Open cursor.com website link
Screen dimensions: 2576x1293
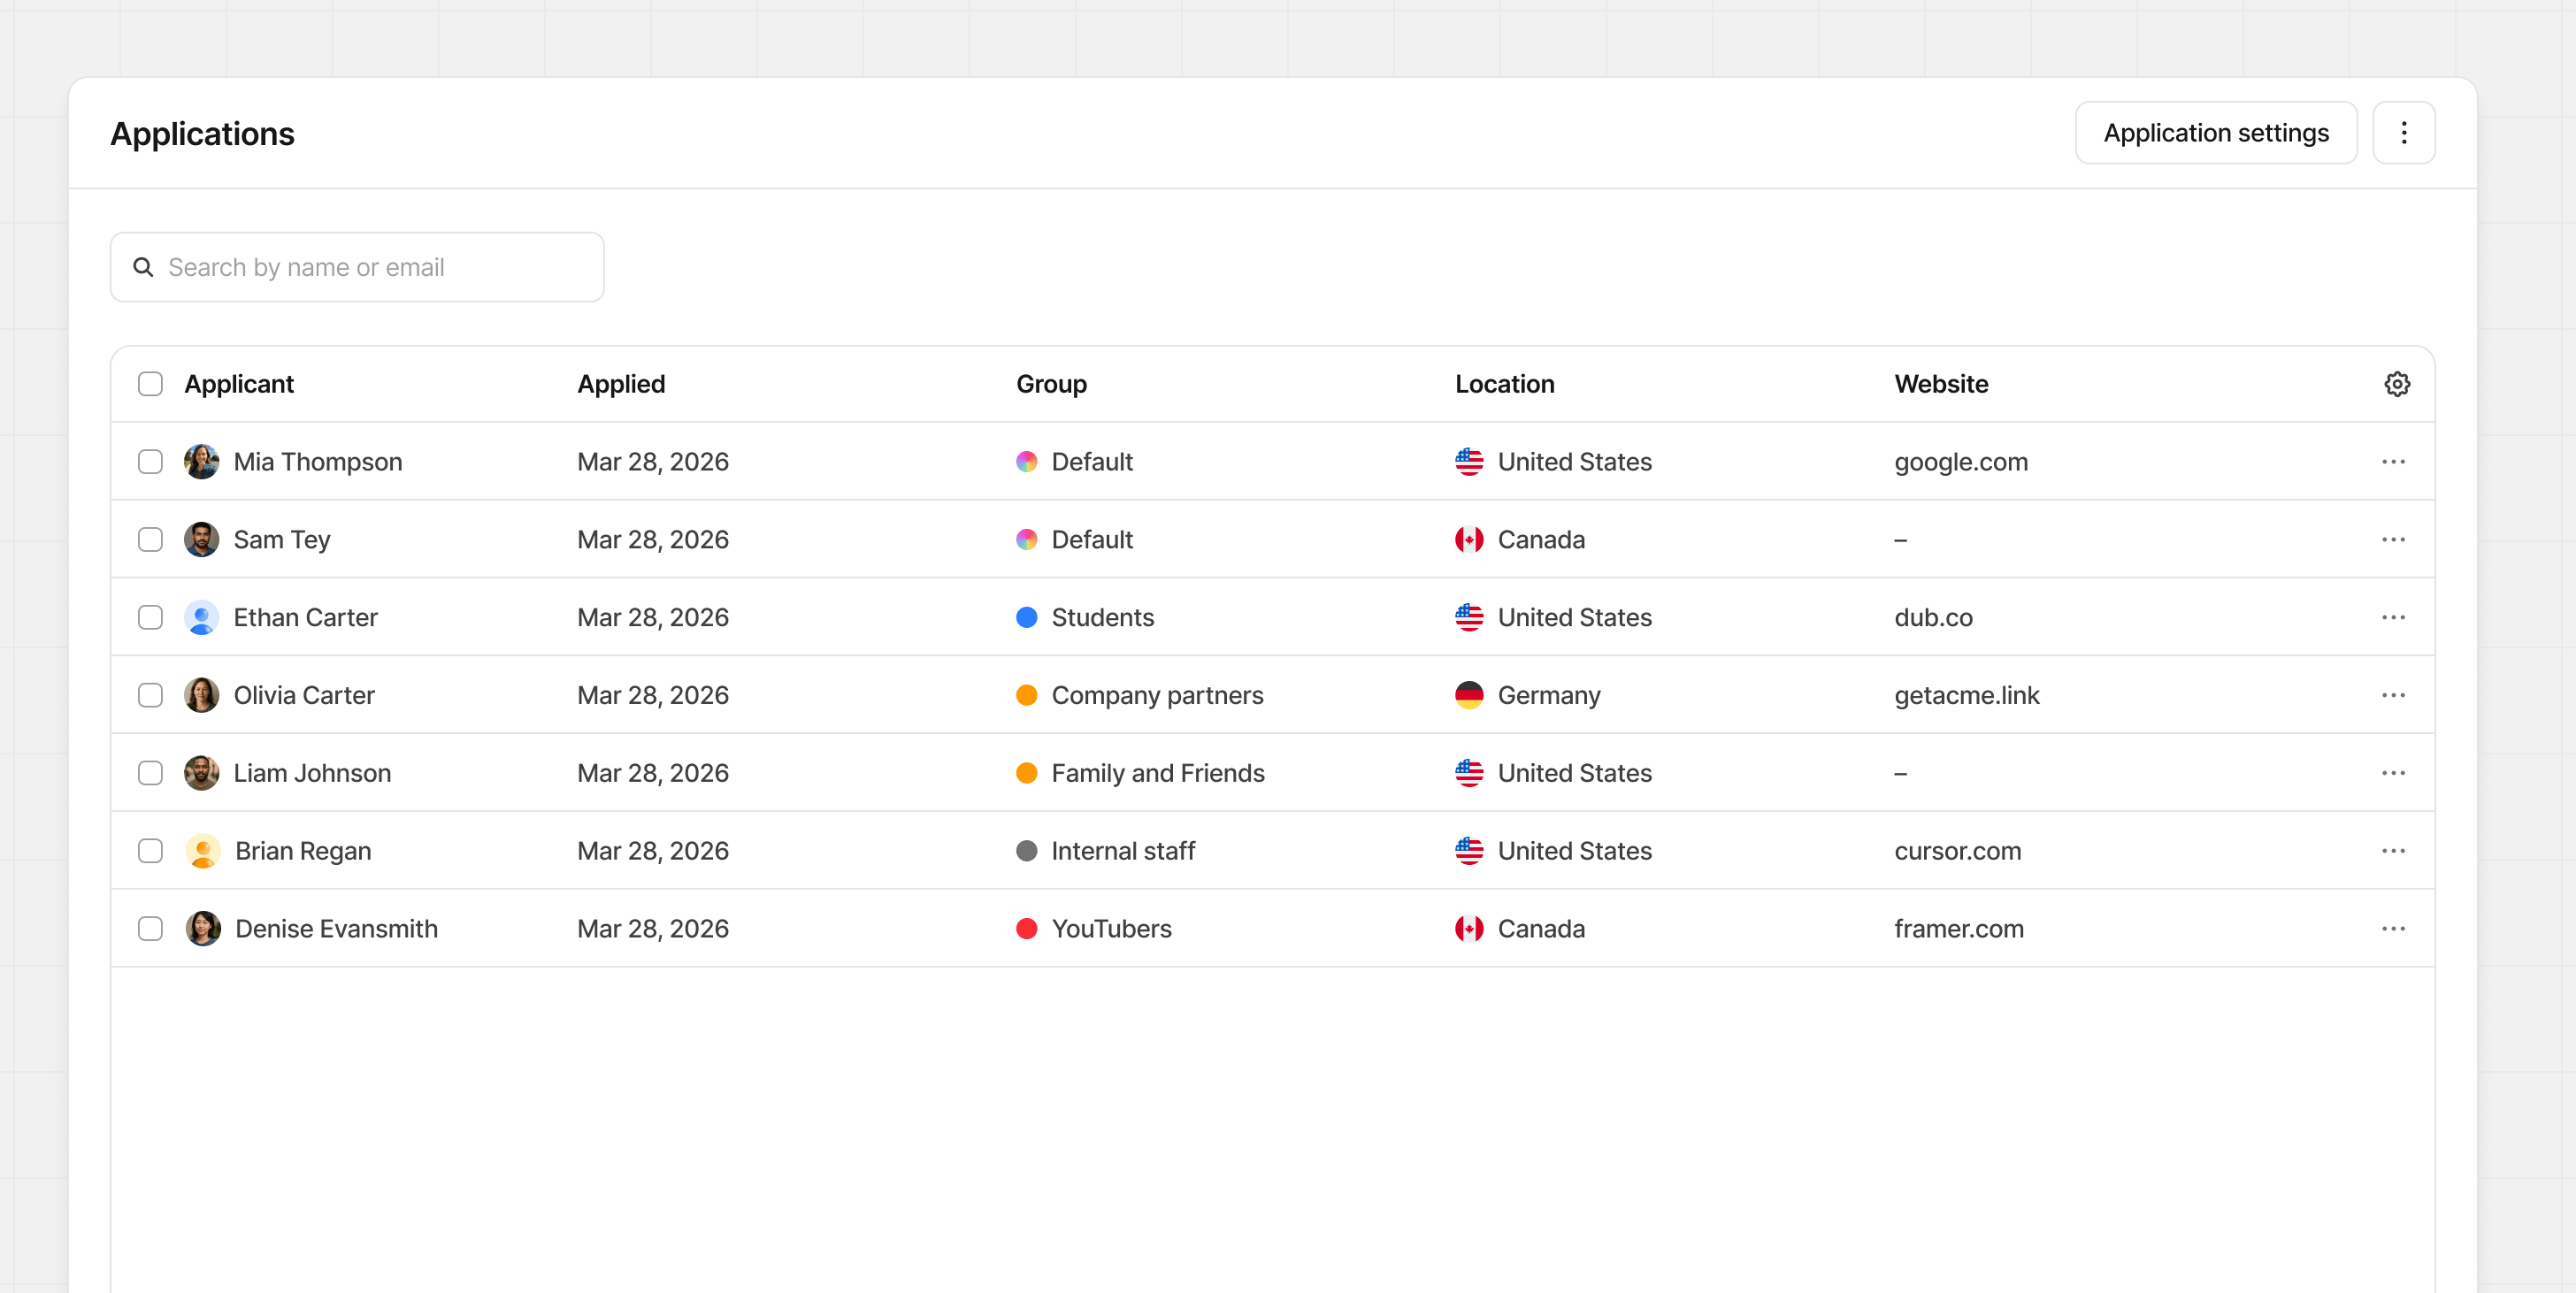[x=1957, y=851]
